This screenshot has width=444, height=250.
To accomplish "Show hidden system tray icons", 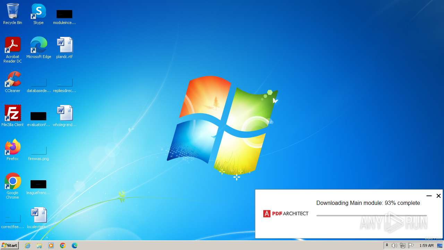I will pyautogui.click(x=387, y=245).
